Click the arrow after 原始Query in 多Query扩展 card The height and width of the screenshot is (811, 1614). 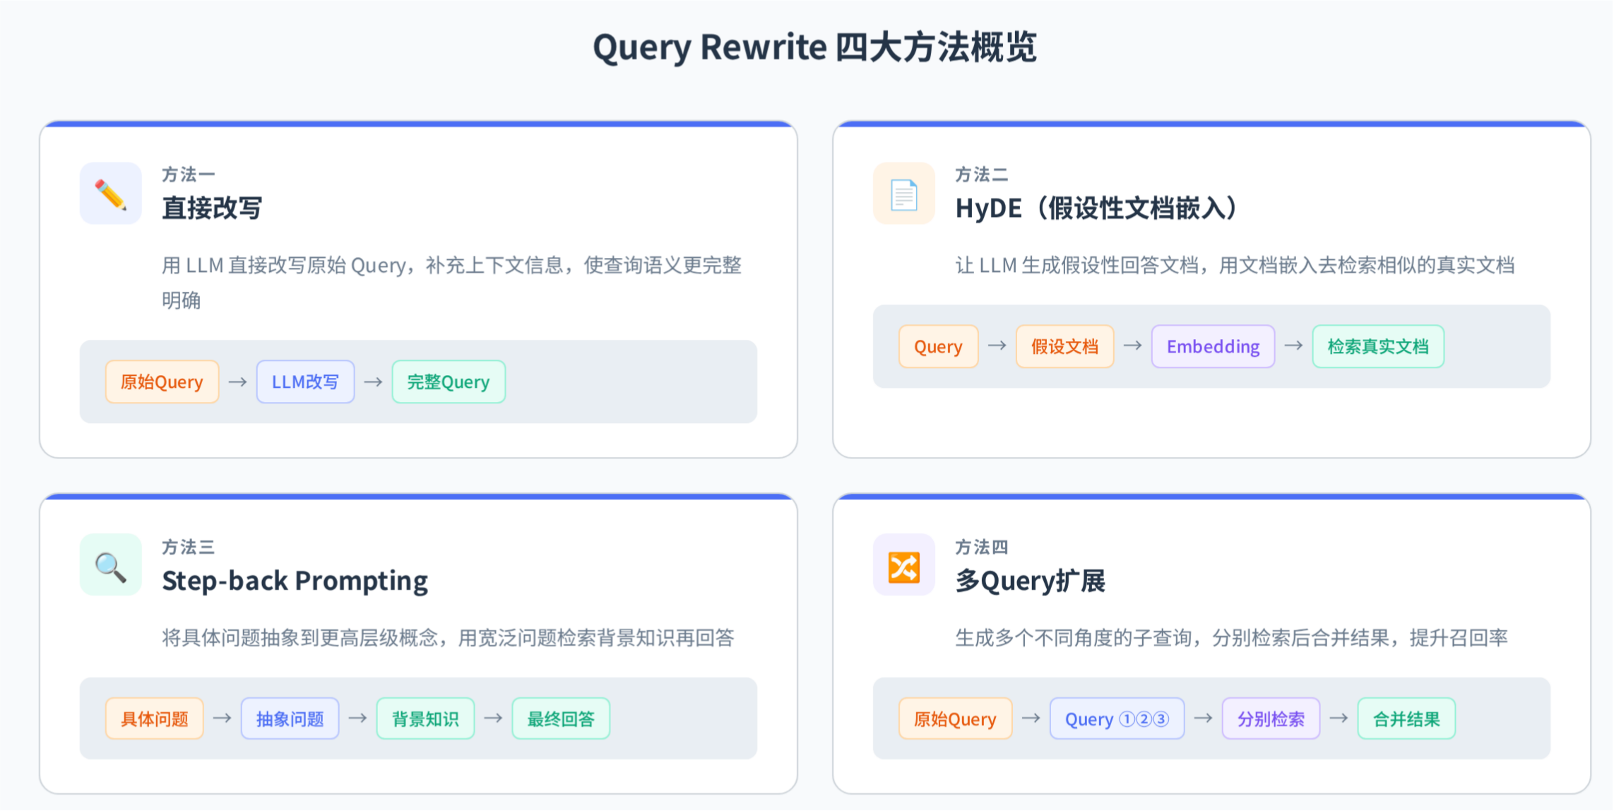1031,718
